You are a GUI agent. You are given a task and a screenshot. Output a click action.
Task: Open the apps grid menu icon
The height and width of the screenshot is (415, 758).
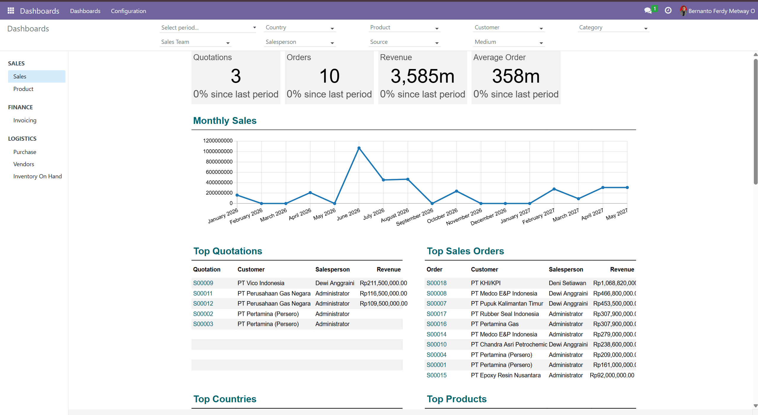(11, 11)
